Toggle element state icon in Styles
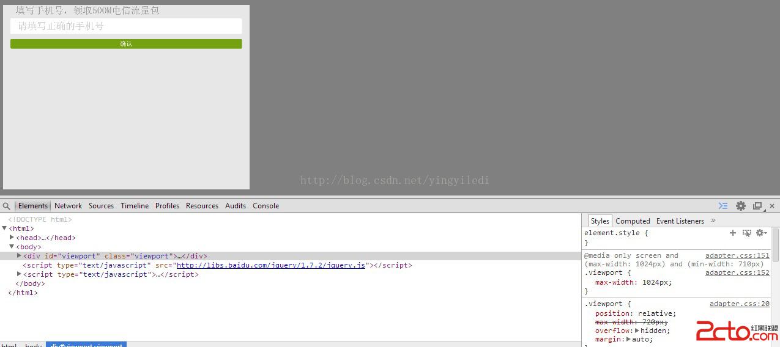The image size is (780, 347). pyautogui.click(x=747, y=233)
